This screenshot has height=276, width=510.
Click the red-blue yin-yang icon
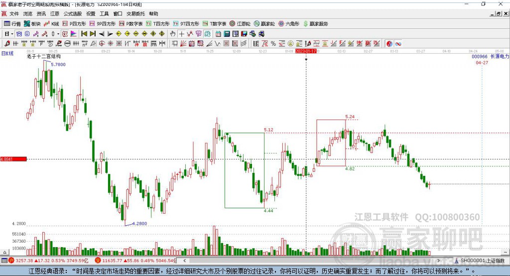(x=389, y=44)
